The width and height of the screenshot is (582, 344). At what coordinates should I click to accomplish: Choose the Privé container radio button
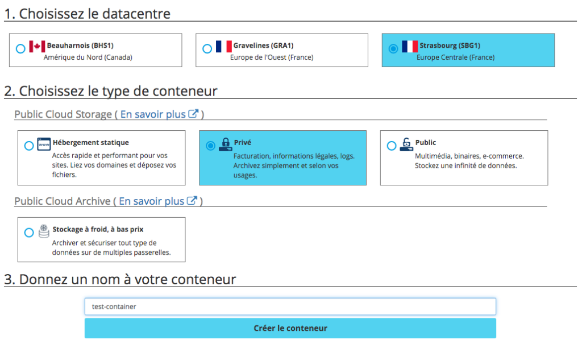210,146
